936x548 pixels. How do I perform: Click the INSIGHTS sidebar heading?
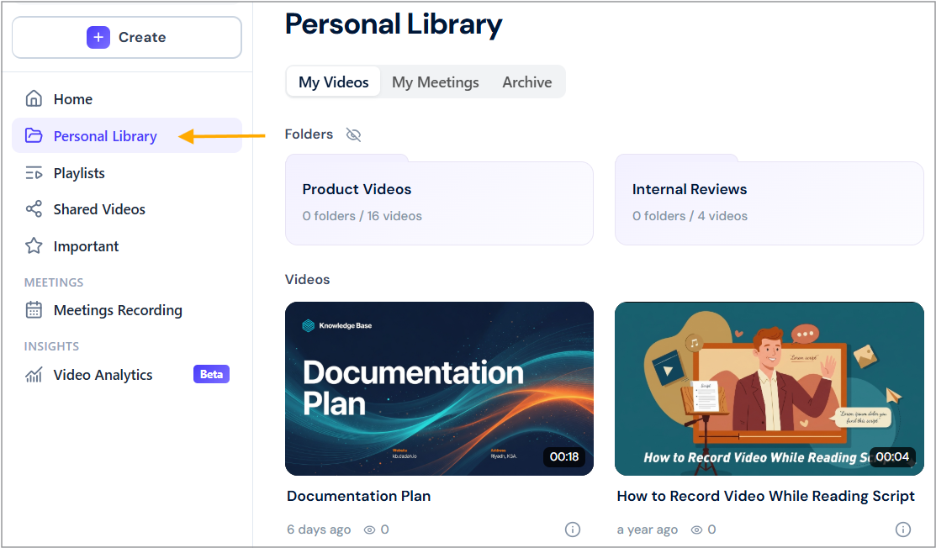51,346
